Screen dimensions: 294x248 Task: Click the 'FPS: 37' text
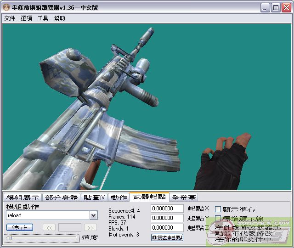[x=117, y=223]
